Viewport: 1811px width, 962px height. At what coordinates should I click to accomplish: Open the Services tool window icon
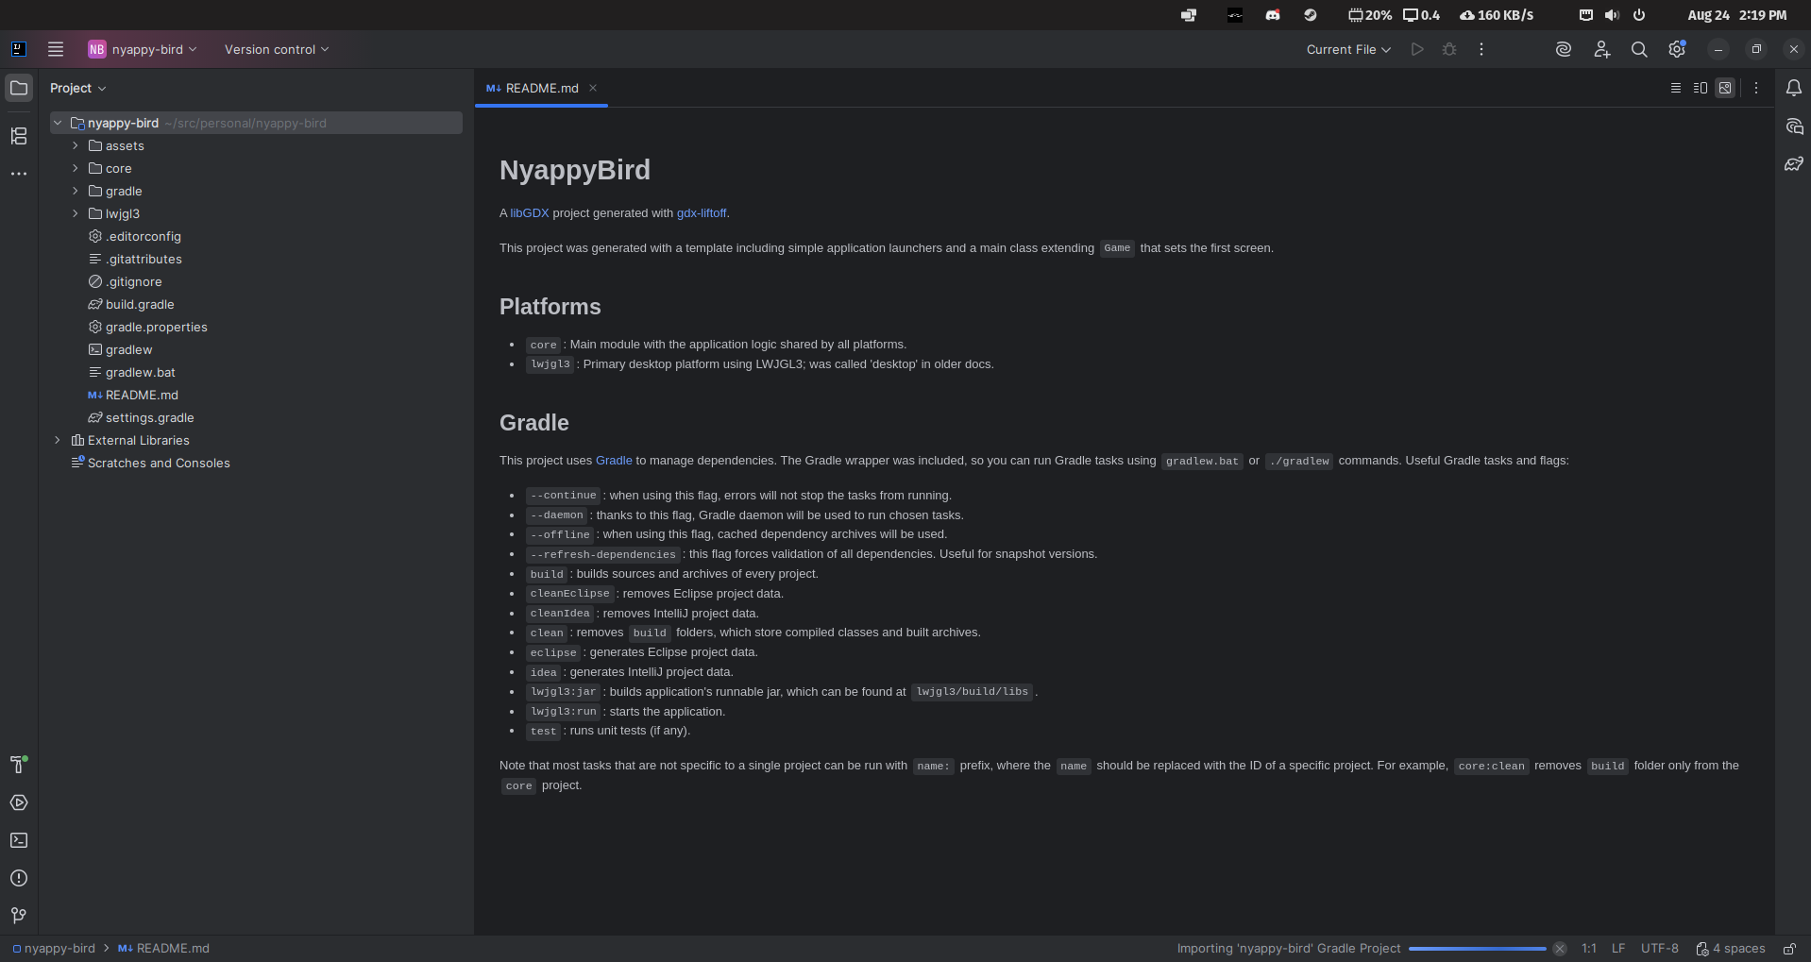click(x=19, y=802)
